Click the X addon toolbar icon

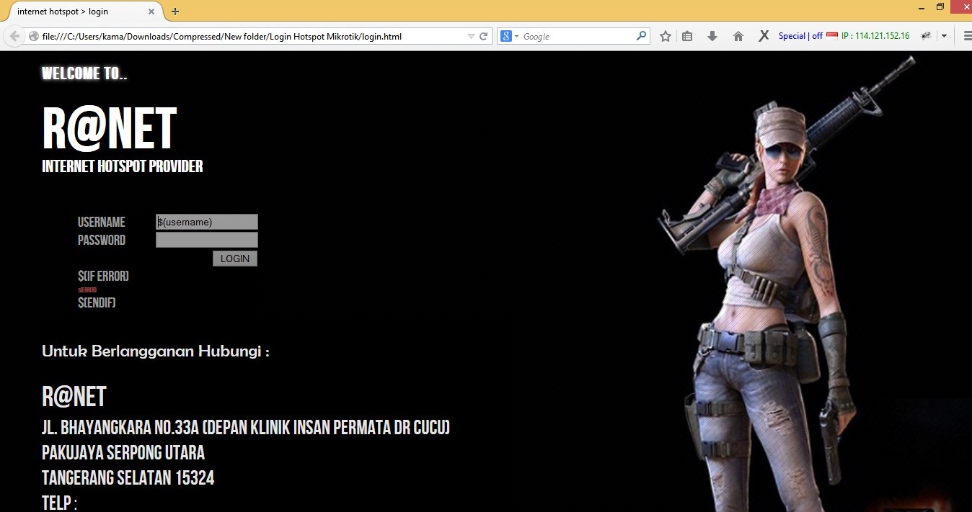tap(764, 36)
